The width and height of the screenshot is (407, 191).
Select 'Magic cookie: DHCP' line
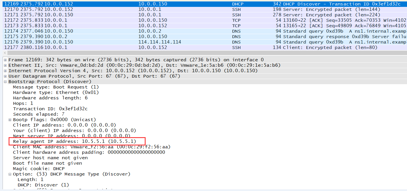click(39, 169)
